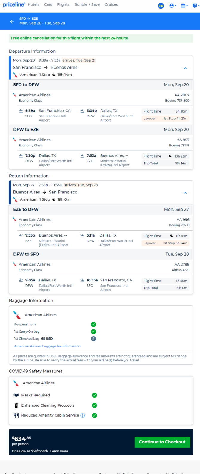Click the Priceline logo
Screen dimensions: 200x474
[x=14, y=5]
